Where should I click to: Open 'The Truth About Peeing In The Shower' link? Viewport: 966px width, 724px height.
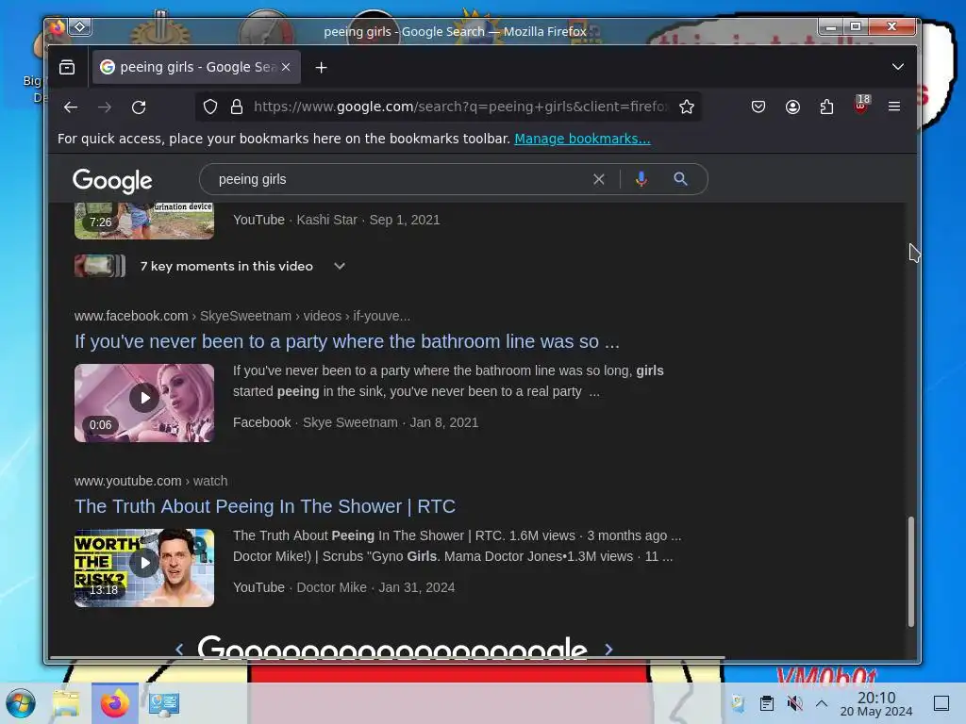265,506
